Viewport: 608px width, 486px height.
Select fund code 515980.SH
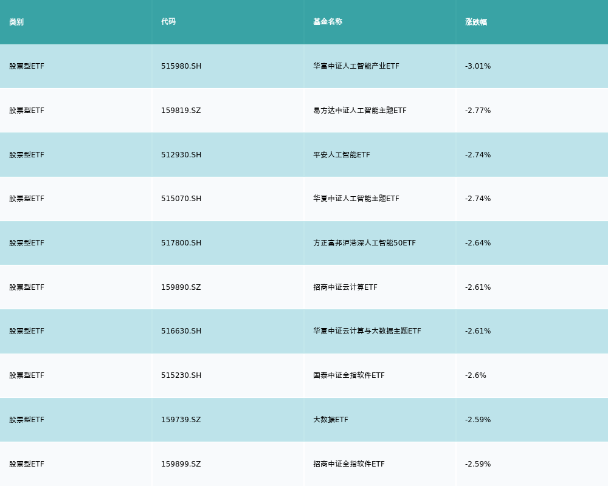[x=181, y=66]
